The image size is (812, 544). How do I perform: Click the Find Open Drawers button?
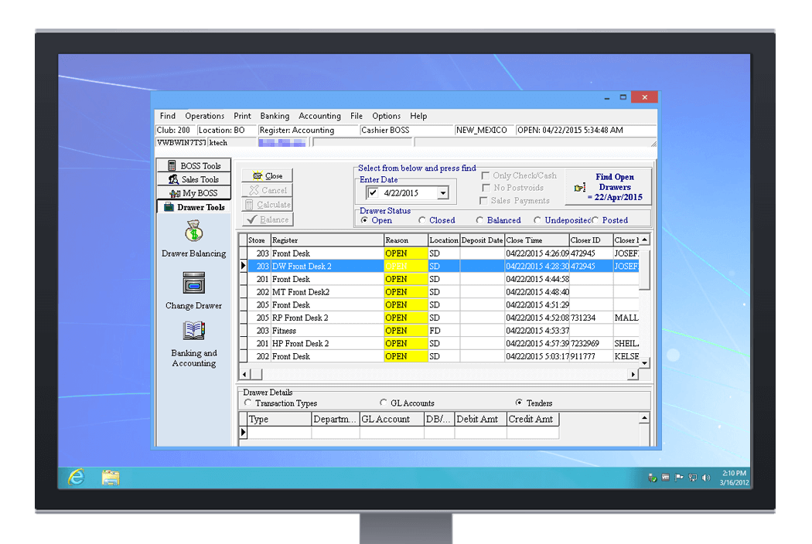608,187
